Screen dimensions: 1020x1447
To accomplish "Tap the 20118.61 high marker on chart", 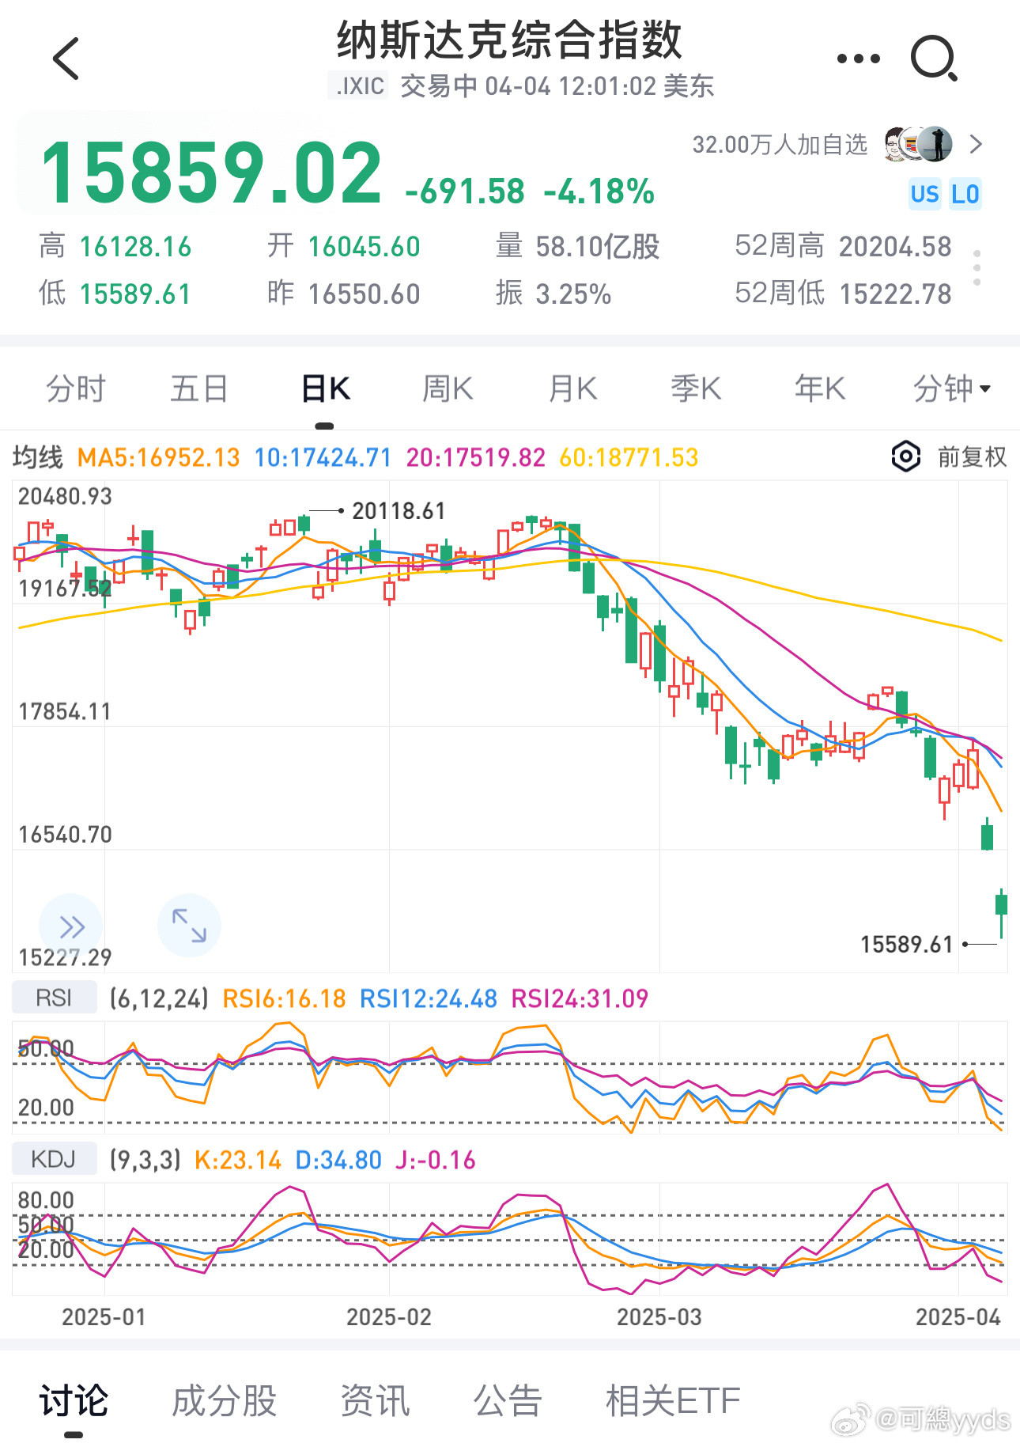I will (x=399, y=511).
